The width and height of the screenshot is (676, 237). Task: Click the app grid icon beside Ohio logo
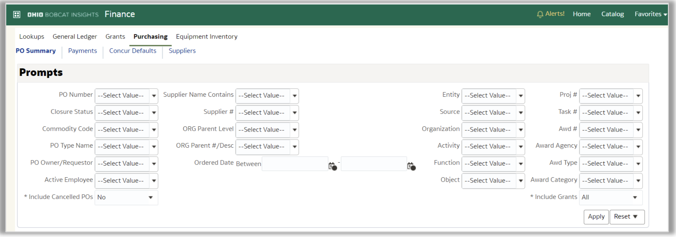(17, 14)
